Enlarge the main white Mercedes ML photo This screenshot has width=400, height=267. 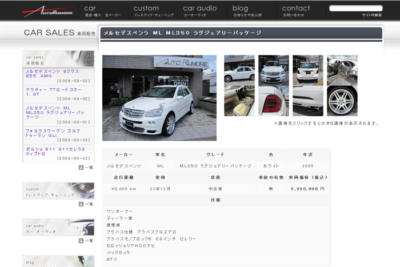(159, 98)
